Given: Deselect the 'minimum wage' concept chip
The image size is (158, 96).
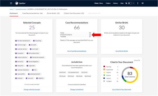Looking at the screenshot, I should pos(20,45).
